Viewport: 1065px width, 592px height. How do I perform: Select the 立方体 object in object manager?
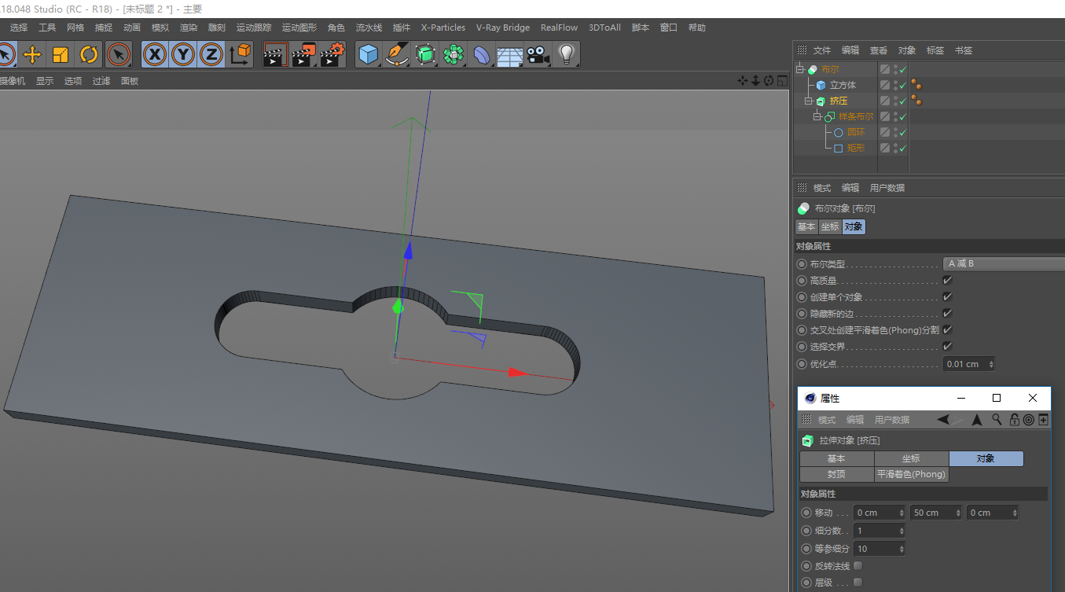pyautogui.click(x=843, y=85)
